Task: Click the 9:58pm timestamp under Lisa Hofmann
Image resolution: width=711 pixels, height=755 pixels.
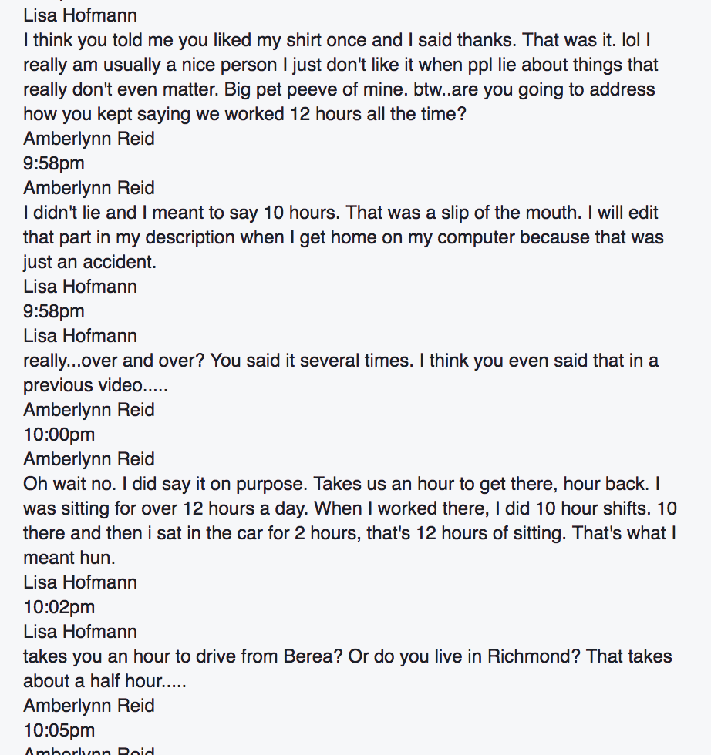Action: tap(53, 311)
